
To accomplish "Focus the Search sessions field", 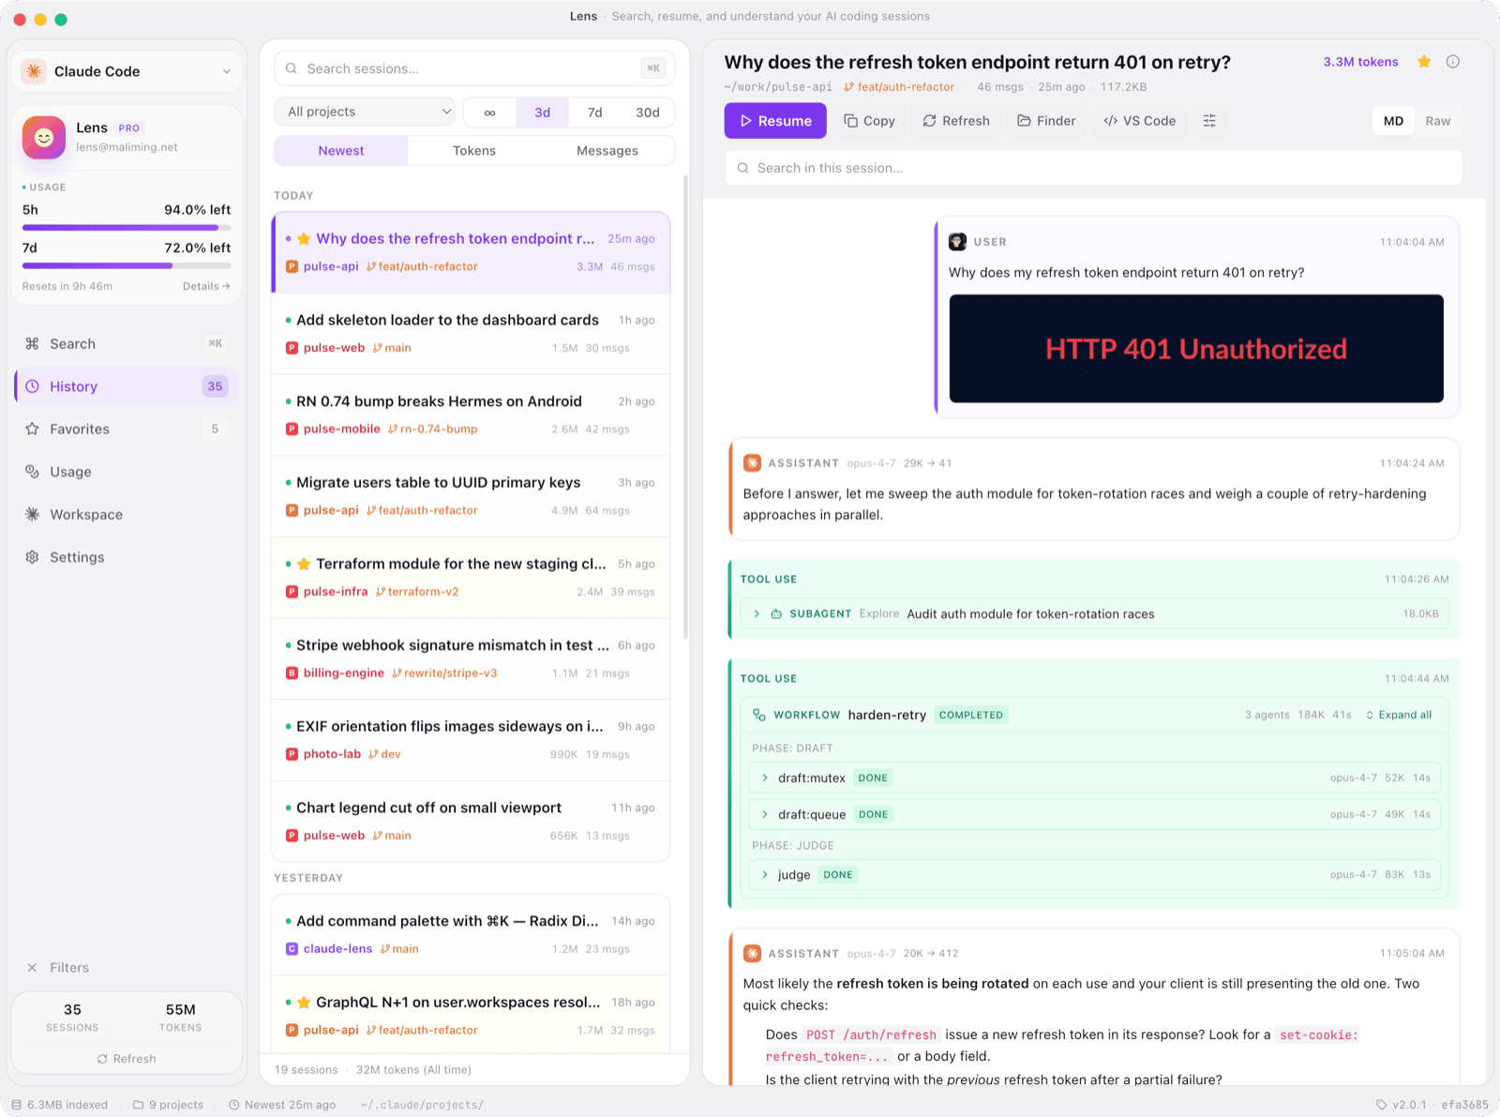I will coord(474,68).
